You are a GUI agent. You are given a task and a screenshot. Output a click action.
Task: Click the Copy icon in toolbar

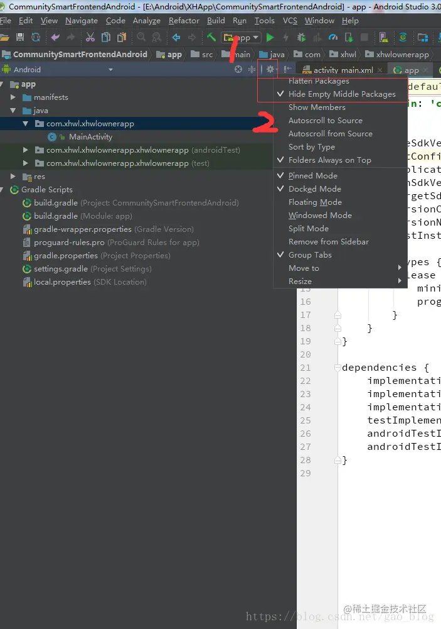106,37
